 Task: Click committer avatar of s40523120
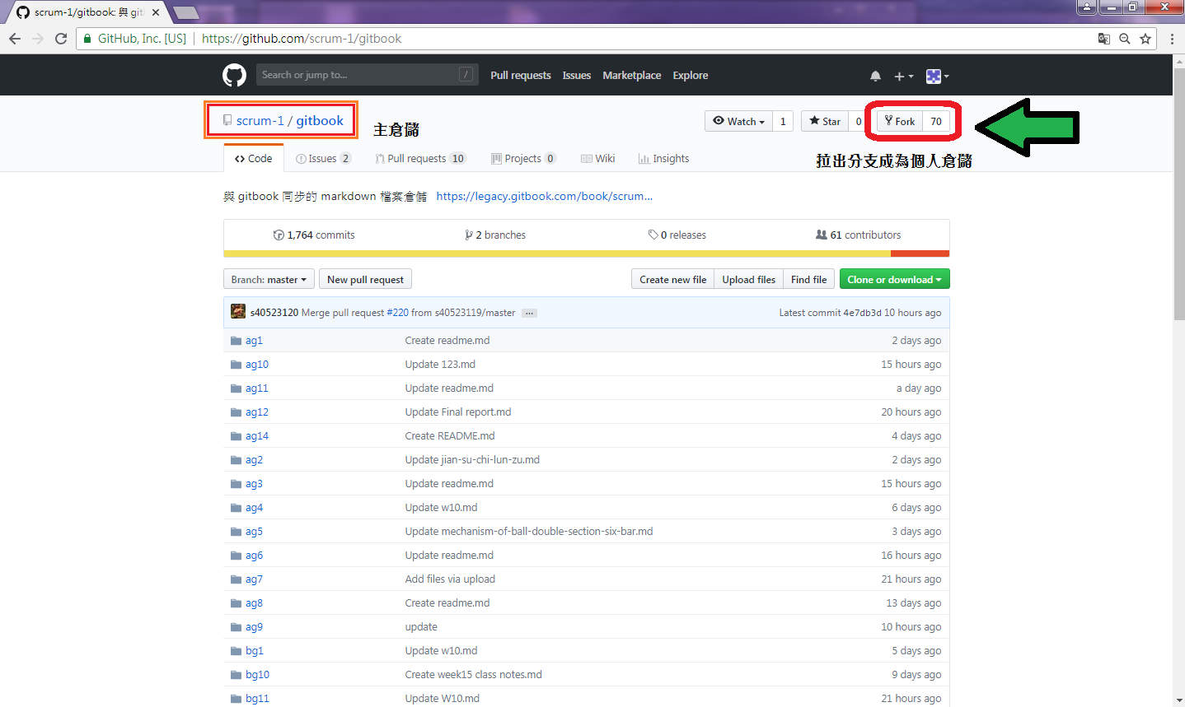[x=238, y=312]
